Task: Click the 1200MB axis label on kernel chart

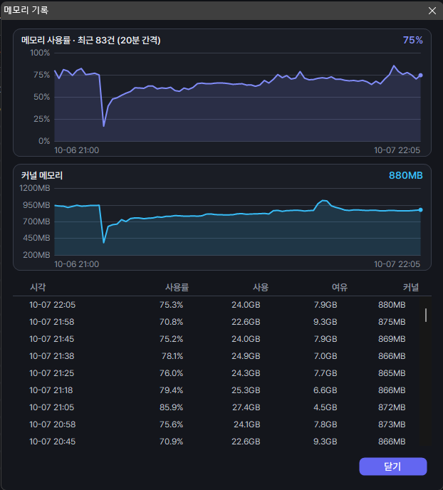Action: point(35,188)
